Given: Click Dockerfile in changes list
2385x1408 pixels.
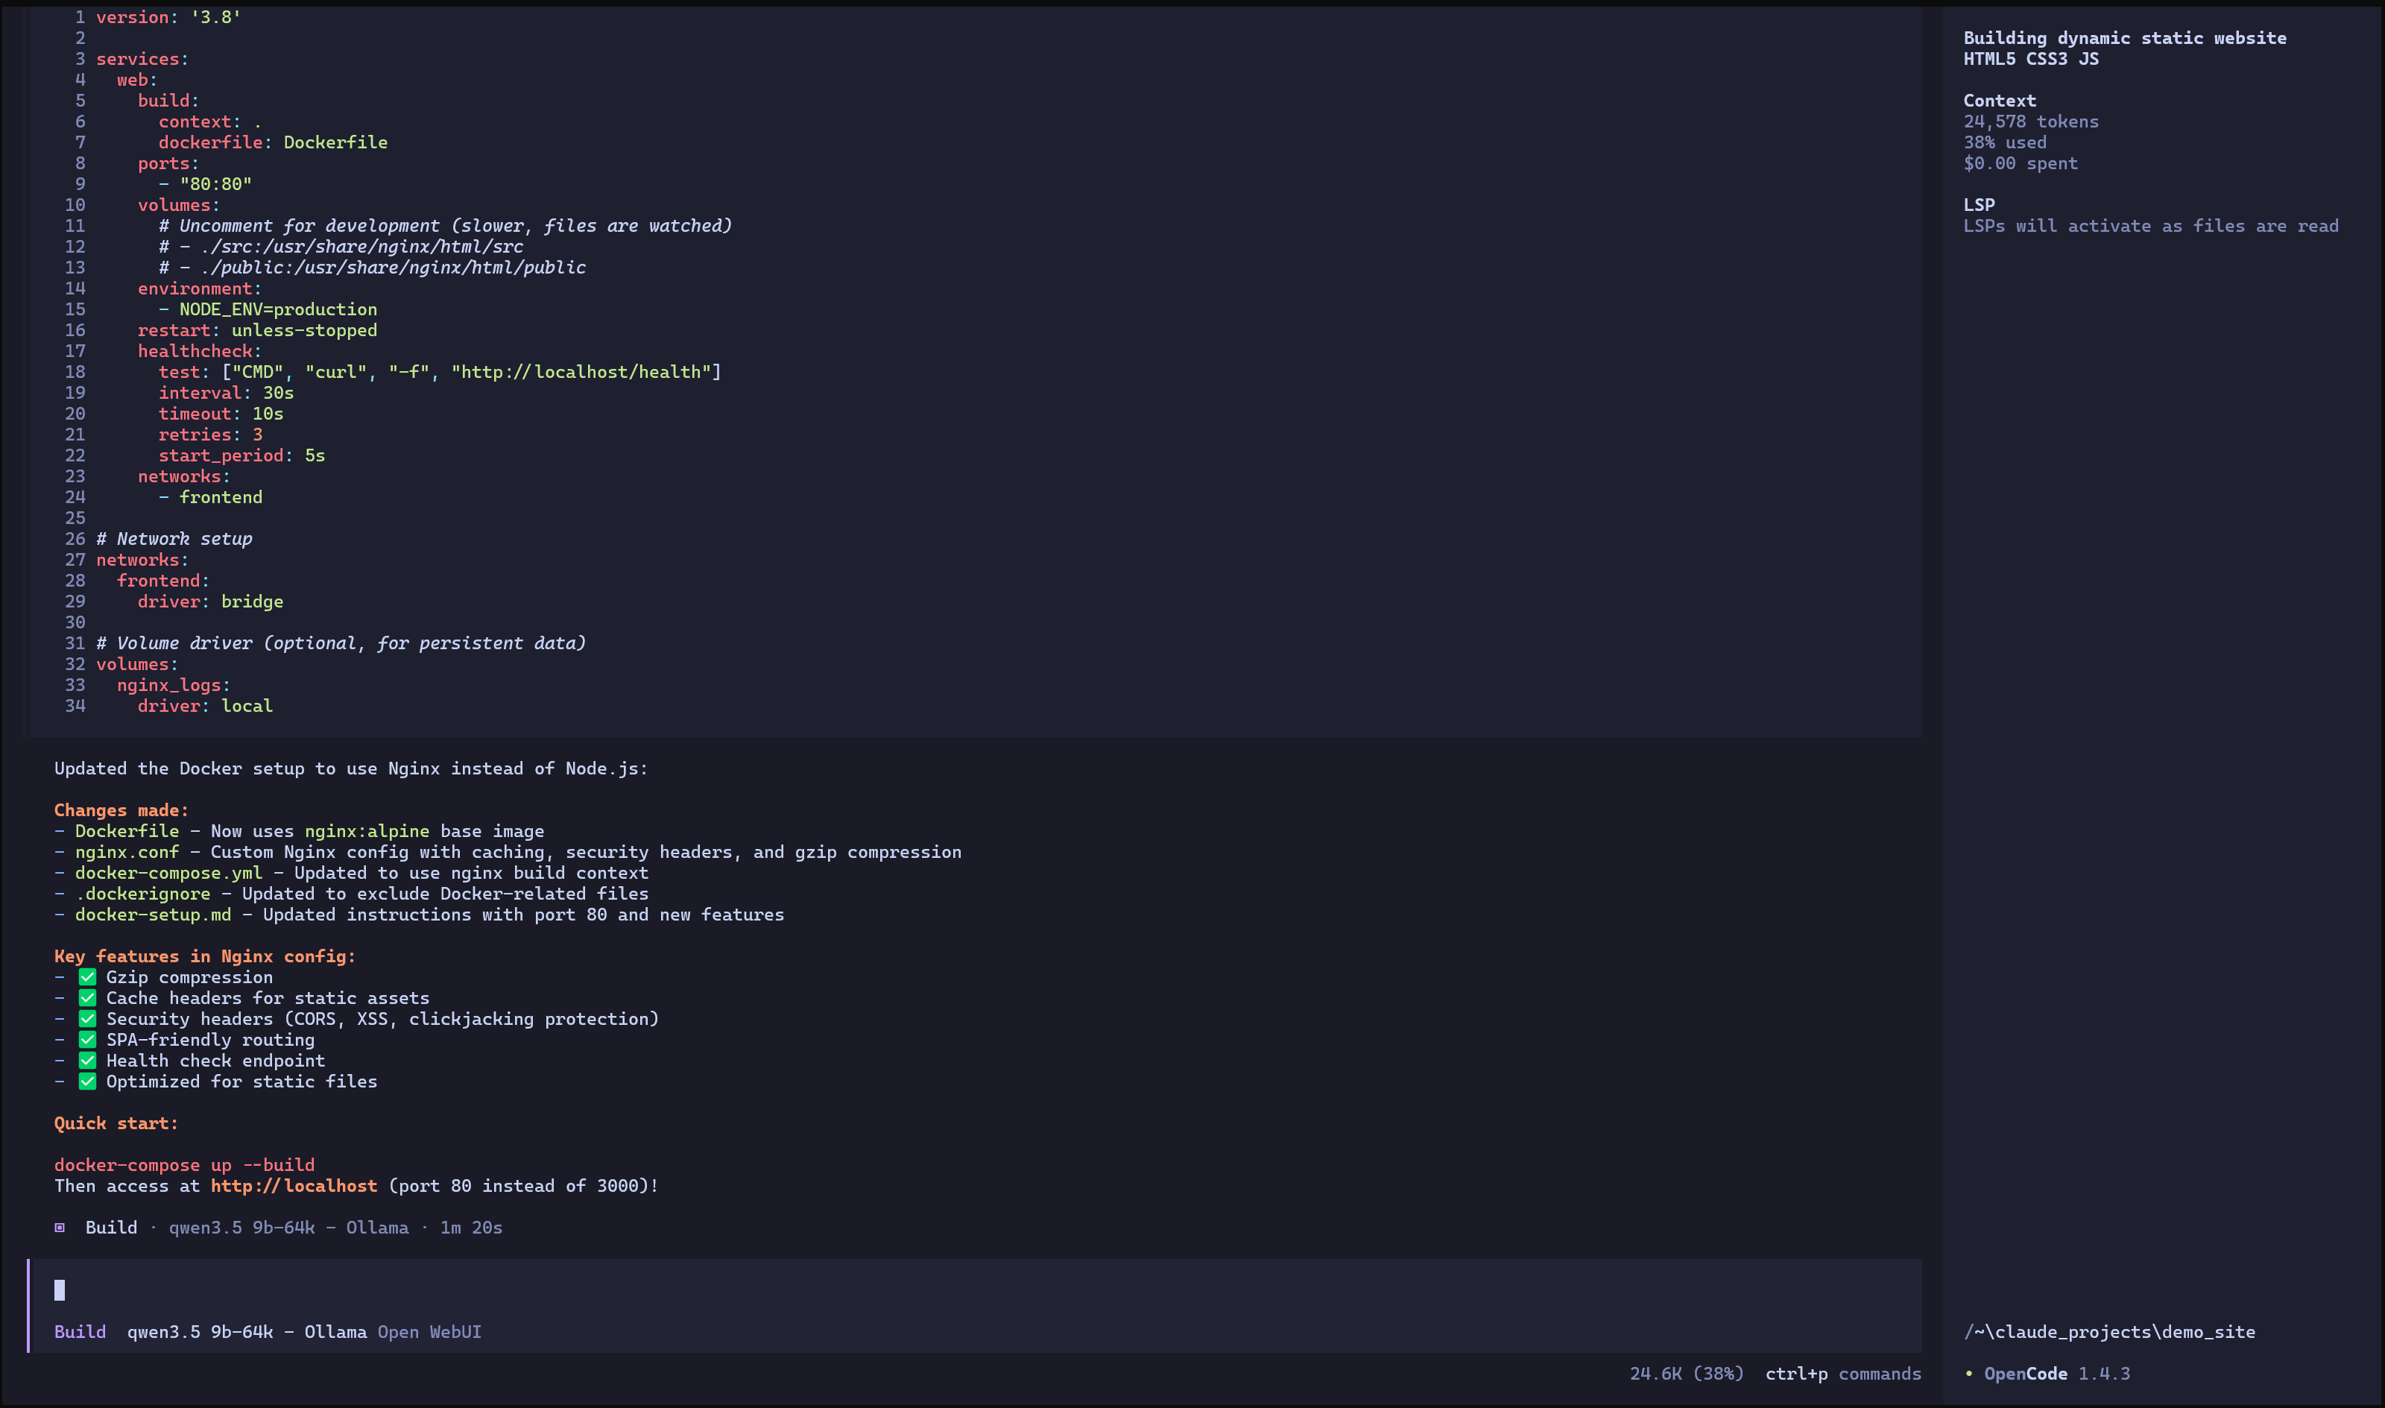Looking at the screenshot, I should [x=127, y=831].
